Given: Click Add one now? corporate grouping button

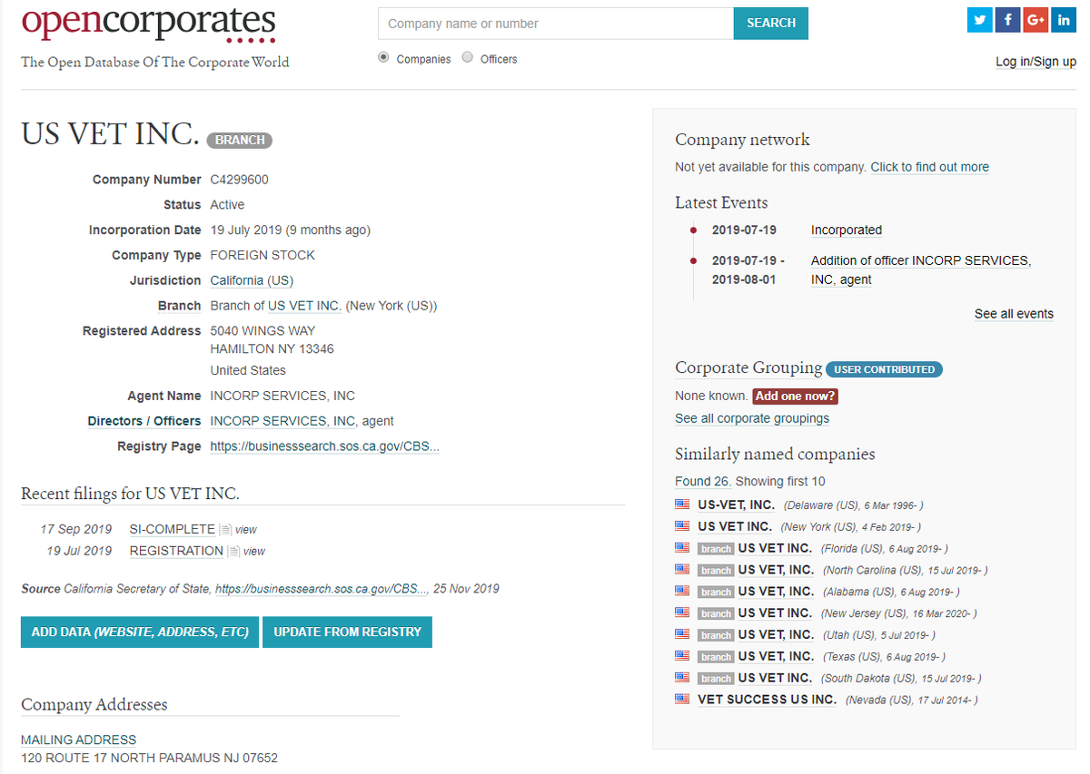Looking at the screenshot, I should point(796,397).
